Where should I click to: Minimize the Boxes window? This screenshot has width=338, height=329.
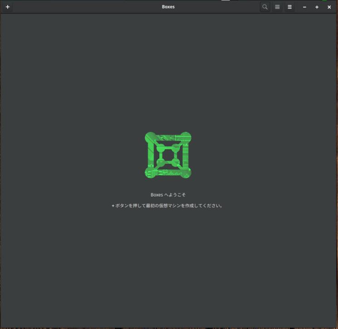(x=304, y=7)
